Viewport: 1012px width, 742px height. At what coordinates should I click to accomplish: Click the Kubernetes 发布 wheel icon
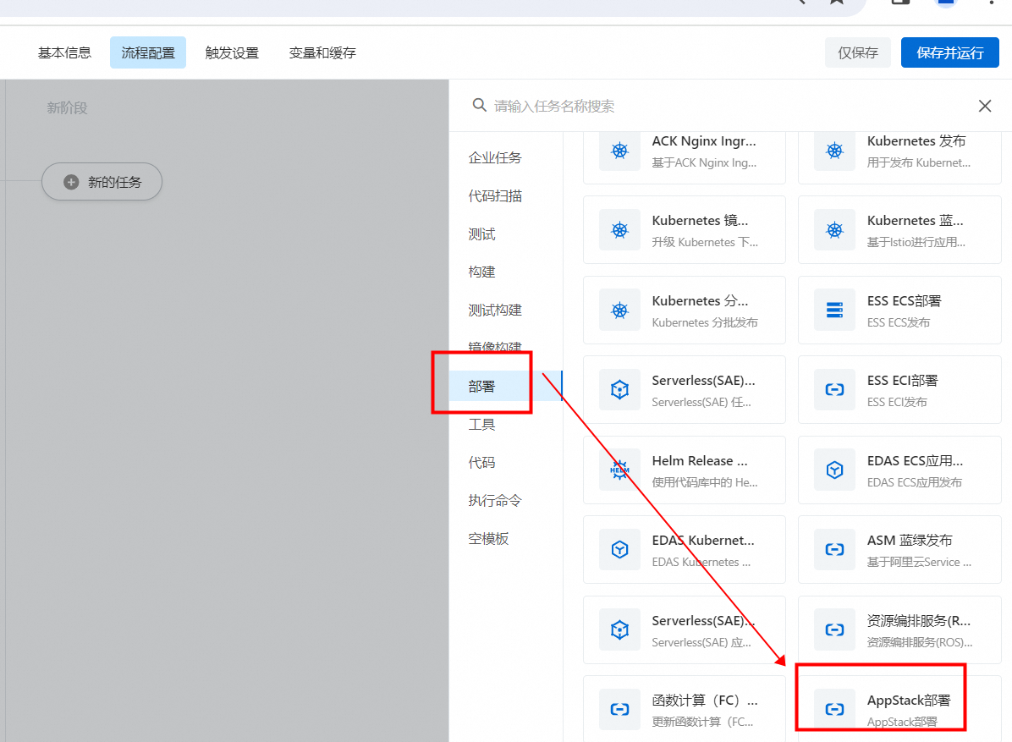pos(834,151)
